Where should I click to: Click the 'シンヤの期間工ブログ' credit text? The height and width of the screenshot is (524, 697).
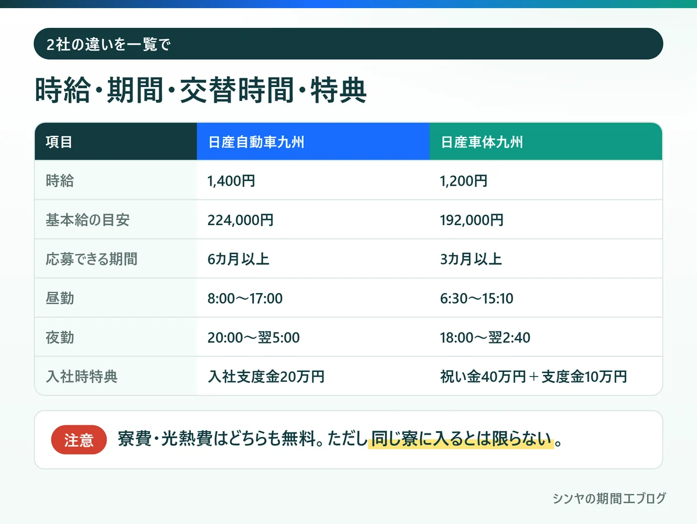point(609,498)
